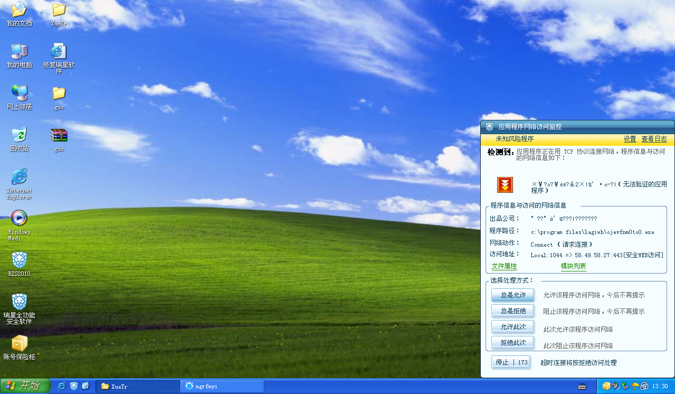
Task: Launch Internet Explorer from the desktop
Action: pyautogui.click(x=19, y=183)
